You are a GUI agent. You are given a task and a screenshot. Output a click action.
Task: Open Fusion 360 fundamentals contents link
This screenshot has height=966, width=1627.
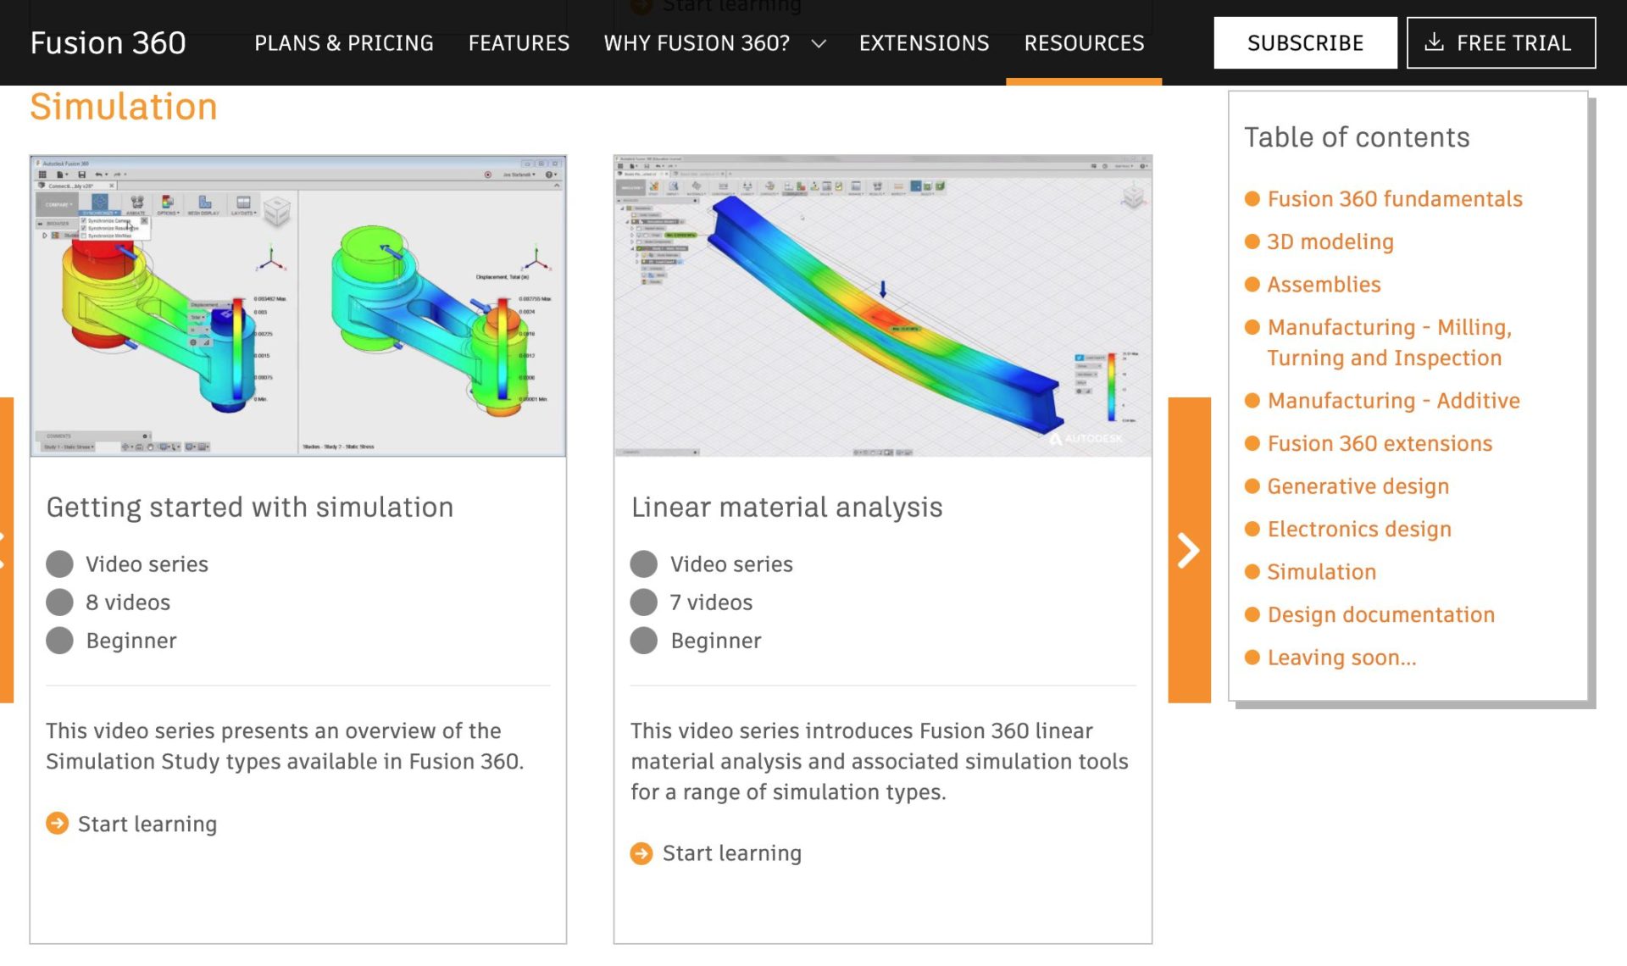[1394, 199]
